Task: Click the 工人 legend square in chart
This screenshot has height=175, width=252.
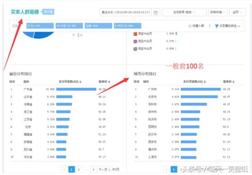Action: click(73, 35)
